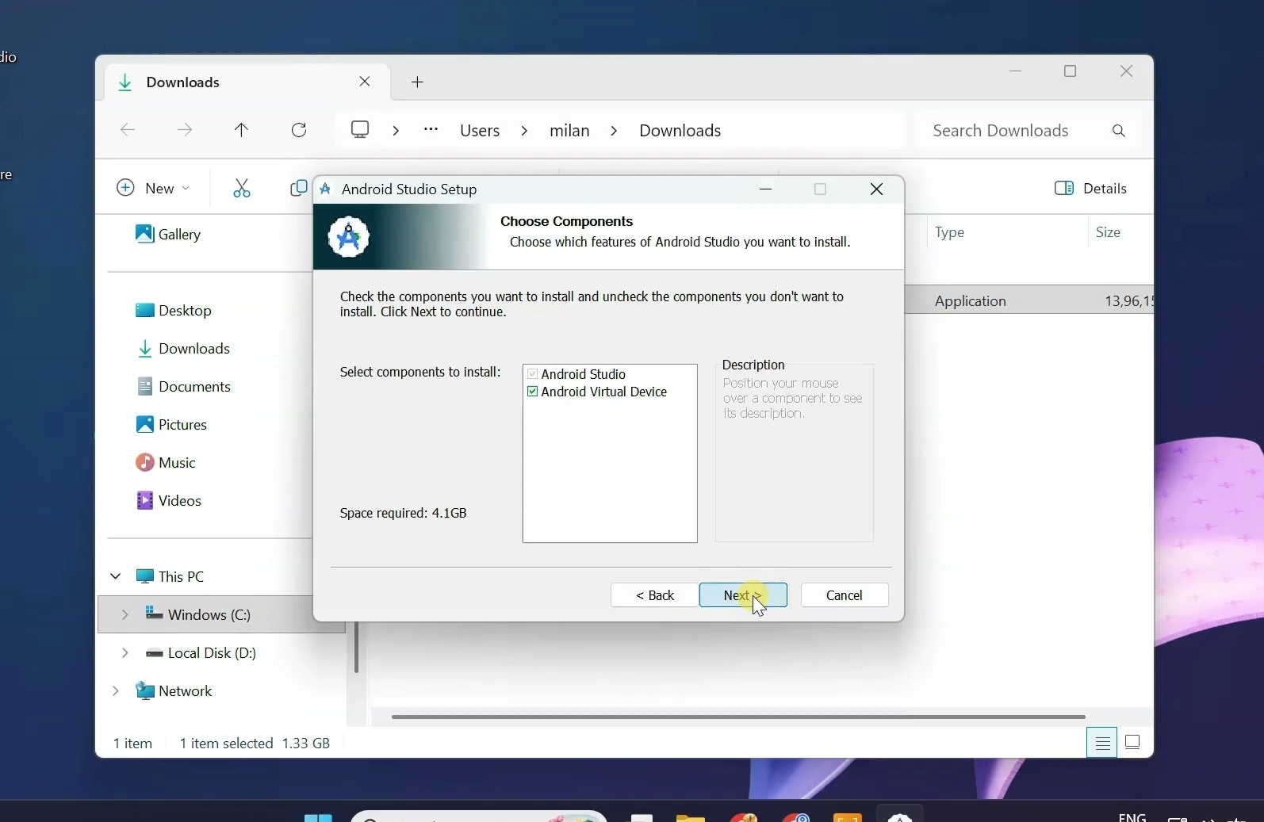
Task: Click the file list horizontal scrollbar
Action: [x=738, y=717]
